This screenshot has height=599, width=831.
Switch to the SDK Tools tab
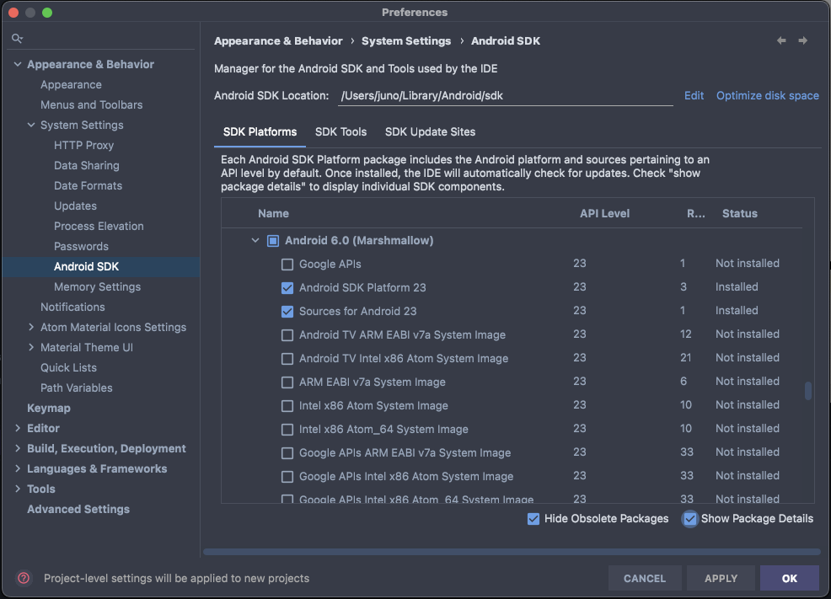pyautogui.click(x=340, y=132)
